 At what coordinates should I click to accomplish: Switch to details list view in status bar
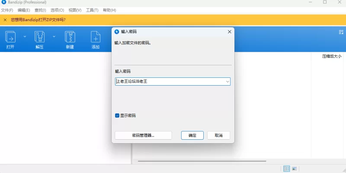pyautogui.click(x=287, y=169)
